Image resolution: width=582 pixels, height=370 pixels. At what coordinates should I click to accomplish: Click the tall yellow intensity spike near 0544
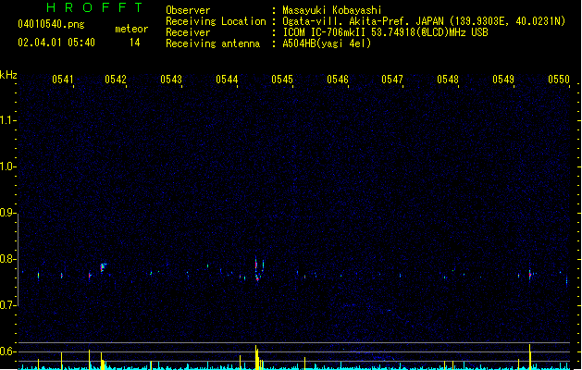256,357
